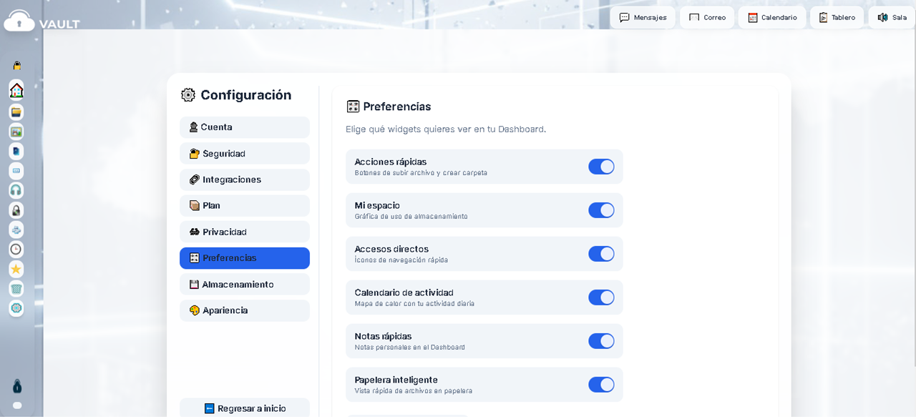Turn off the Mi espacio toggle
The width and height of the screenshot is (916, 419).
click(601, 210)
